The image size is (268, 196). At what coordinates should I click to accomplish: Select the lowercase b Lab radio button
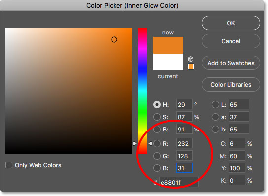click(215, 130)
